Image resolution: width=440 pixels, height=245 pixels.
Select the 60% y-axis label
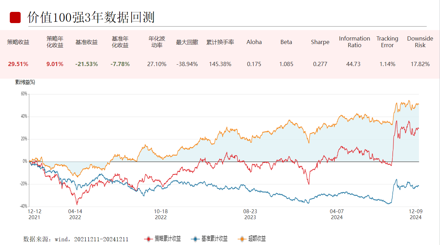coord(24,94)
